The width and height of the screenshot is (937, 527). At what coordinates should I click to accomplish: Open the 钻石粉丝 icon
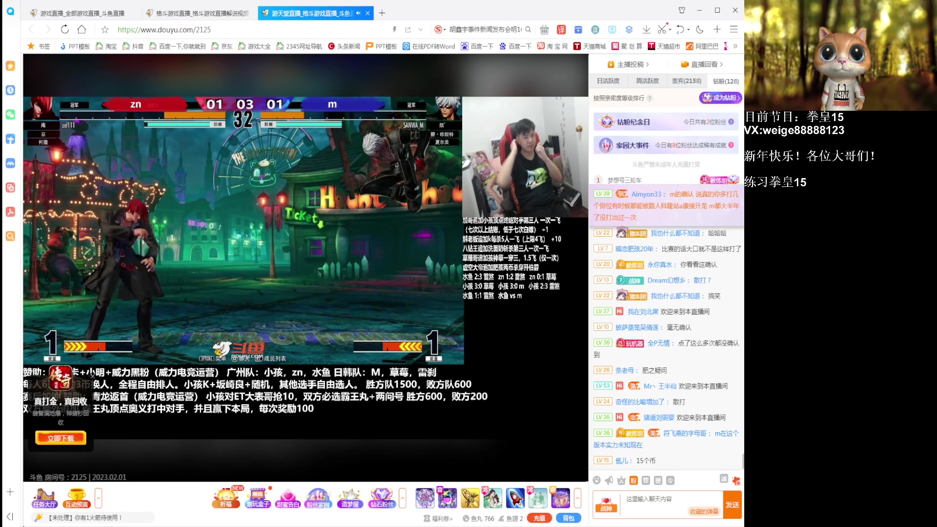(x=382, y=498)
